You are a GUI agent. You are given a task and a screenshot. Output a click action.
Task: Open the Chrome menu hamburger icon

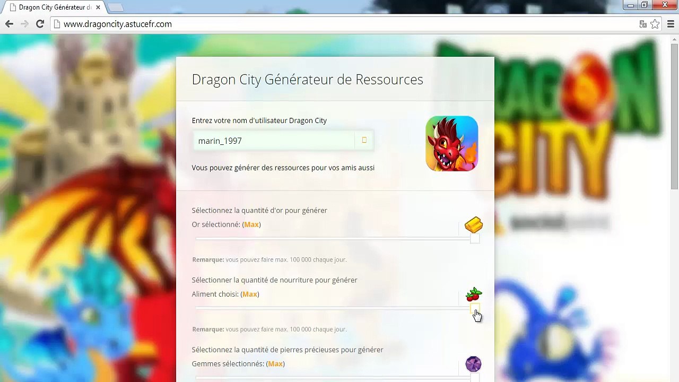tap(671, 24)
